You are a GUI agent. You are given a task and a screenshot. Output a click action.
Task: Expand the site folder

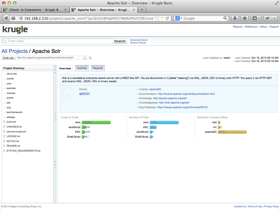tap(4, 103)
